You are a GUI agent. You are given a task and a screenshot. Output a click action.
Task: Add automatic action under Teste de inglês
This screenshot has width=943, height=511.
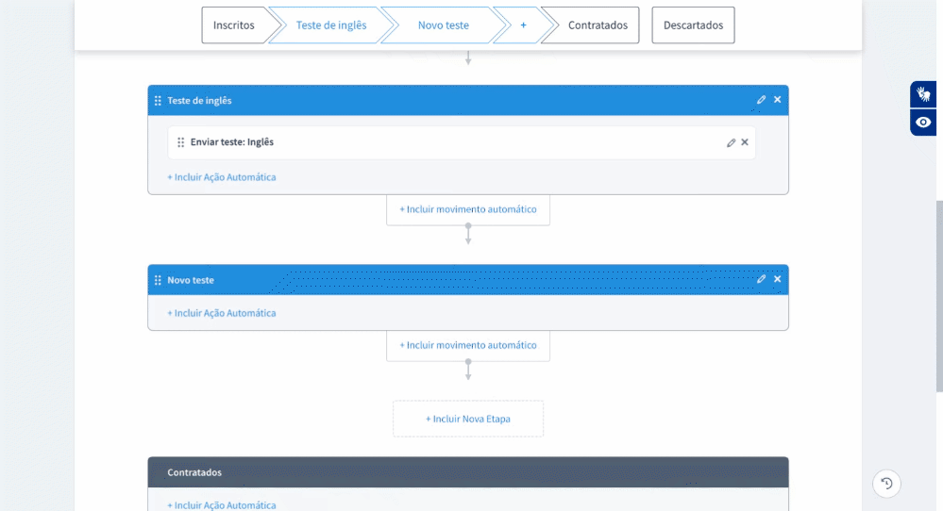click(222, 177)
